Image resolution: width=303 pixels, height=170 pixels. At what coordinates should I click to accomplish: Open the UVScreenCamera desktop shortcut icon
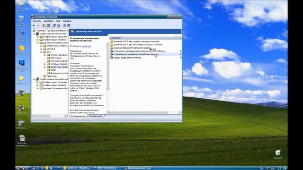[21, 125]
